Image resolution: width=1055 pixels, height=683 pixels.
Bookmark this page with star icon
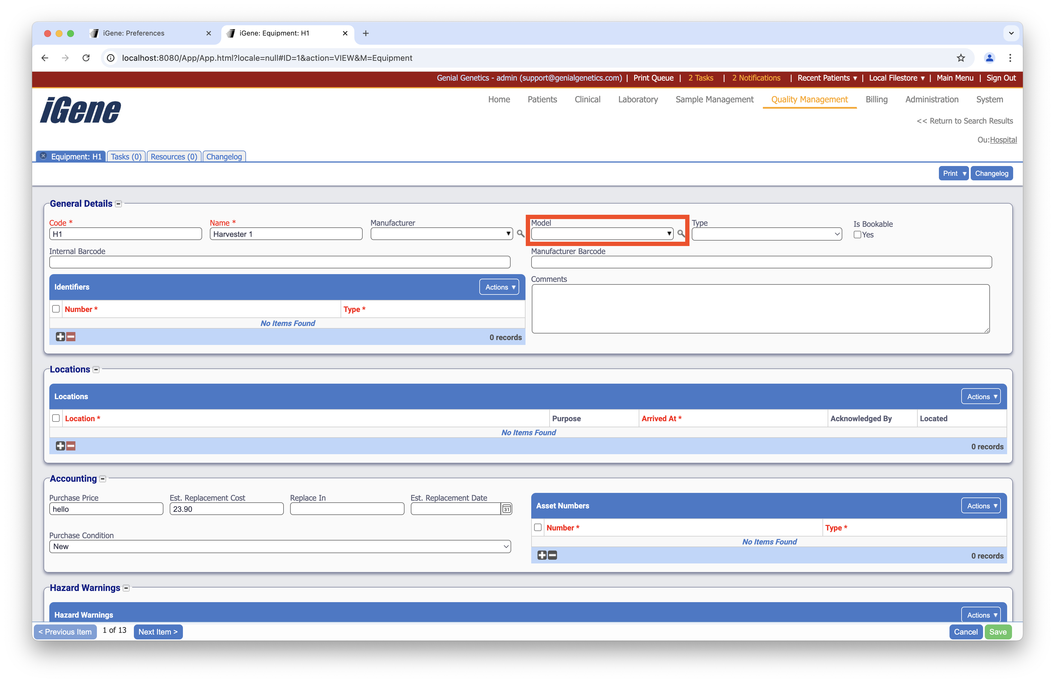tap(961, 58)
